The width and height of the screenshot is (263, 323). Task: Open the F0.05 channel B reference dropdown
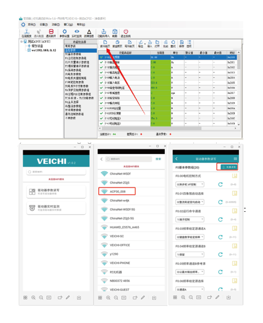(190, 272)
